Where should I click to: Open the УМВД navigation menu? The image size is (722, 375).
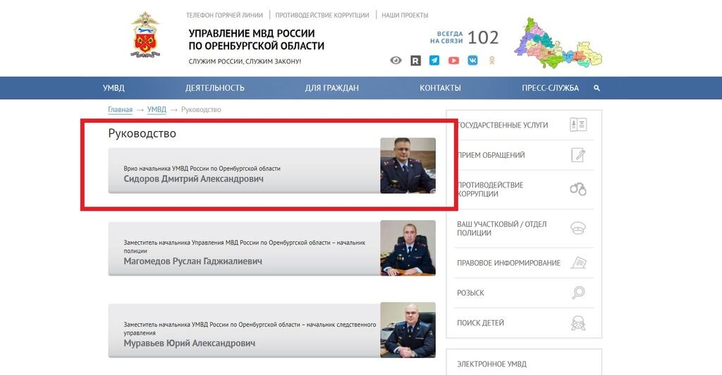(114, 88)
